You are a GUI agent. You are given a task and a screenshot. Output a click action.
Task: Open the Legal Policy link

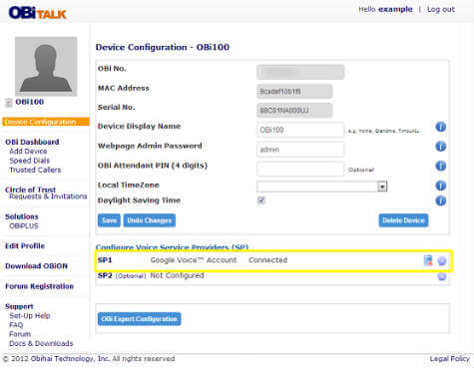[449, 359]
